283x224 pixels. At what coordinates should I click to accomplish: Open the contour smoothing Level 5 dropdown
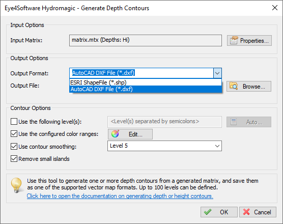(217, 146)
